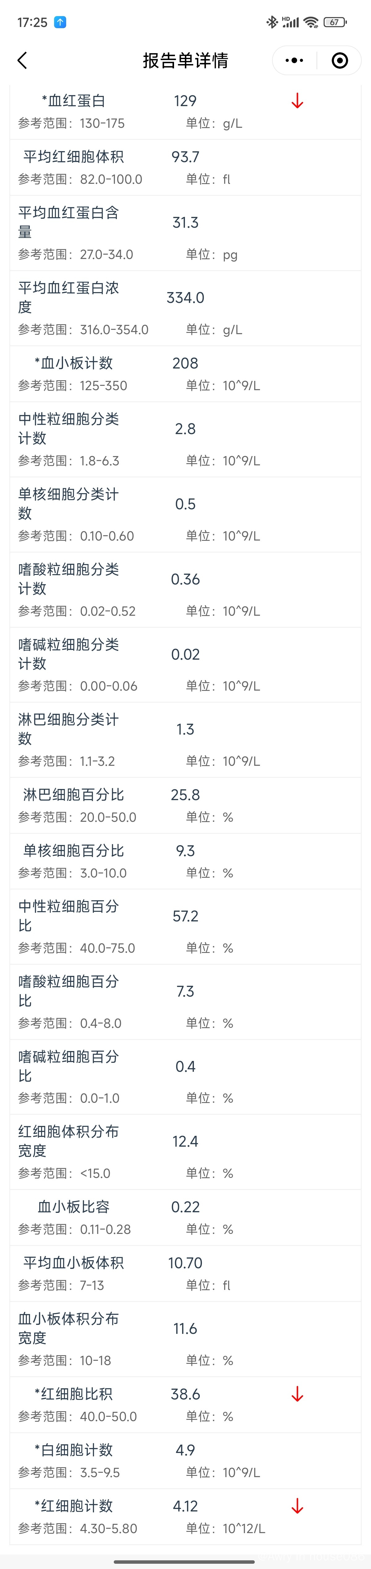Tap the 嗜酸粒细胞百分比 value 7.3

point(185,991)
